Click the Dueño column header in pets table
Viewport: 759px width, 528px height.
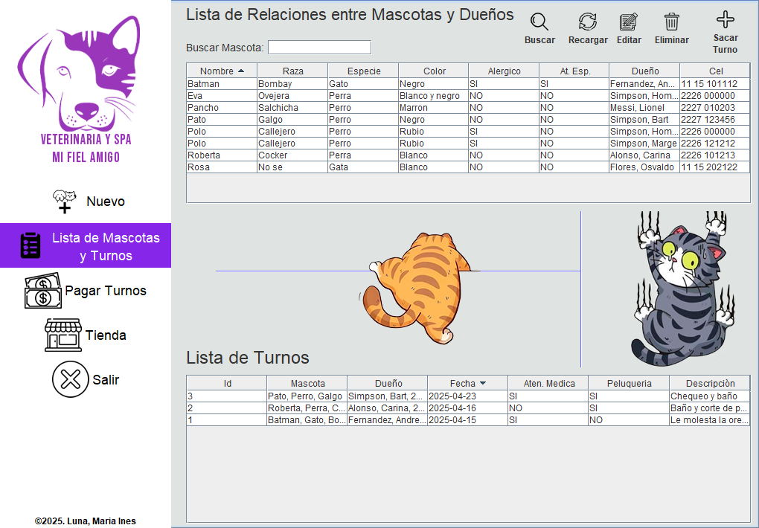click(x=644, y=71)
